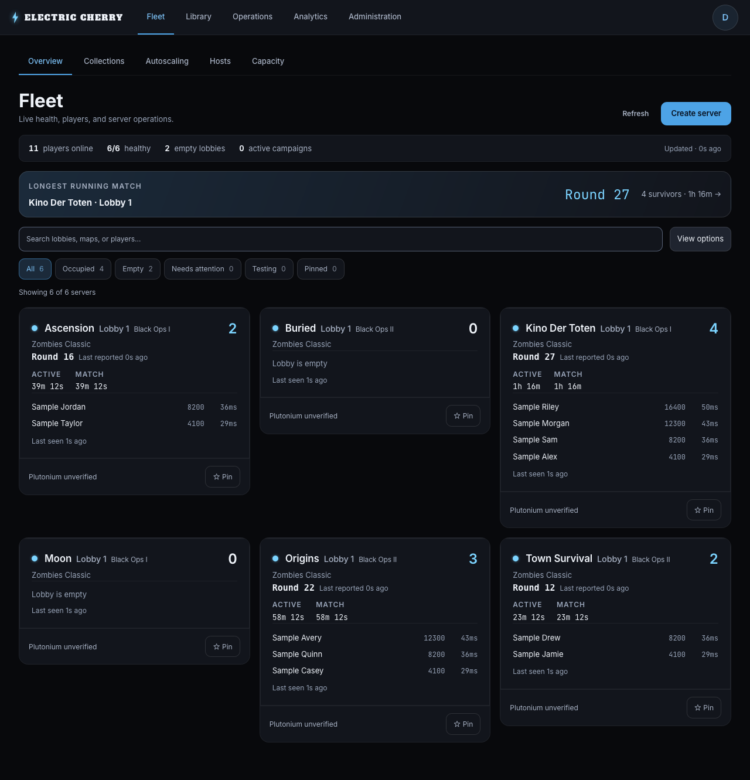Viewport: 750px width, 780px height.
Task: Open the Fleet top navigation item
Action: tap(156, 17)
